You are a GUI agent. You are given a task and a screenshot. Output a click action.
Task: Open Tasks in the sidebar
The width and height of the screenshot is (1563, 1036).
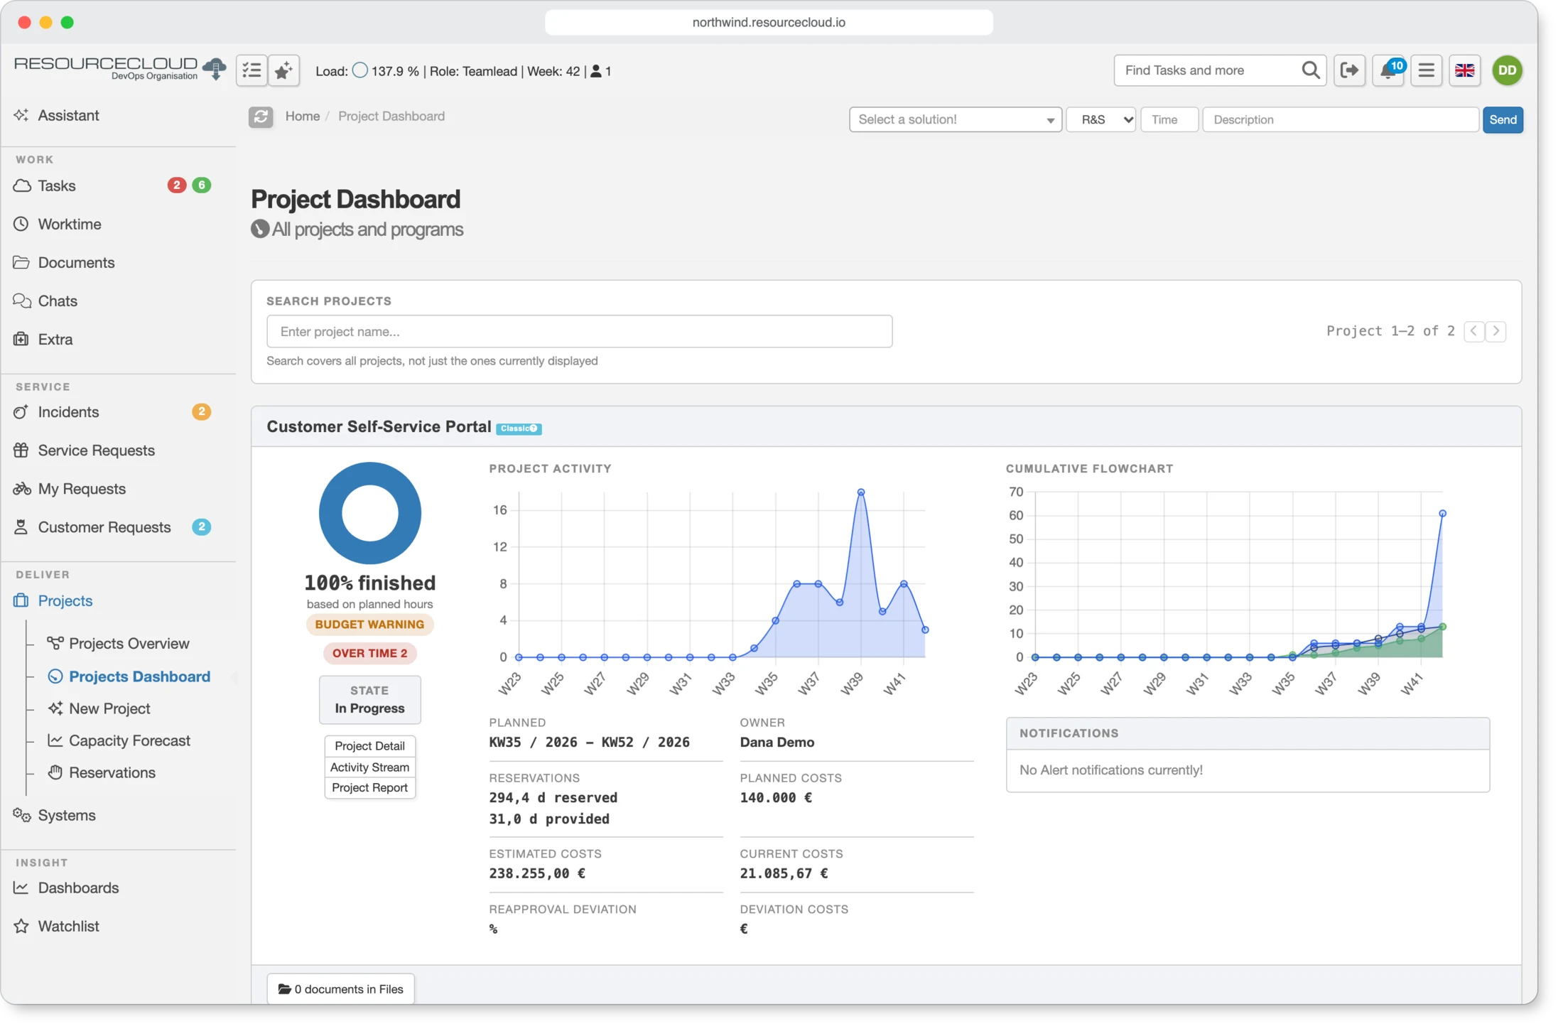tap(57, 185)
